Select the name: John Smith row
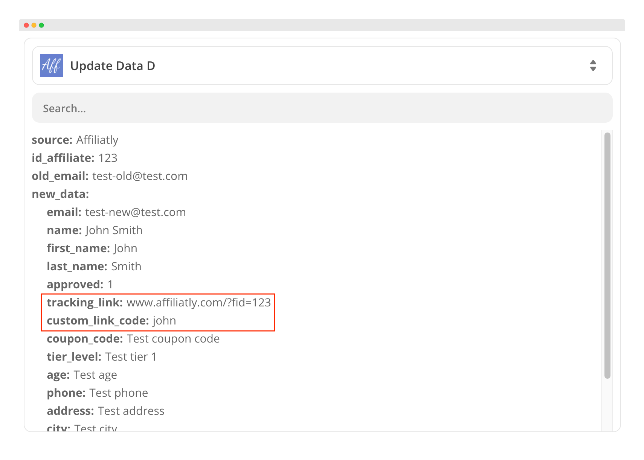 (x=95, y=230)
